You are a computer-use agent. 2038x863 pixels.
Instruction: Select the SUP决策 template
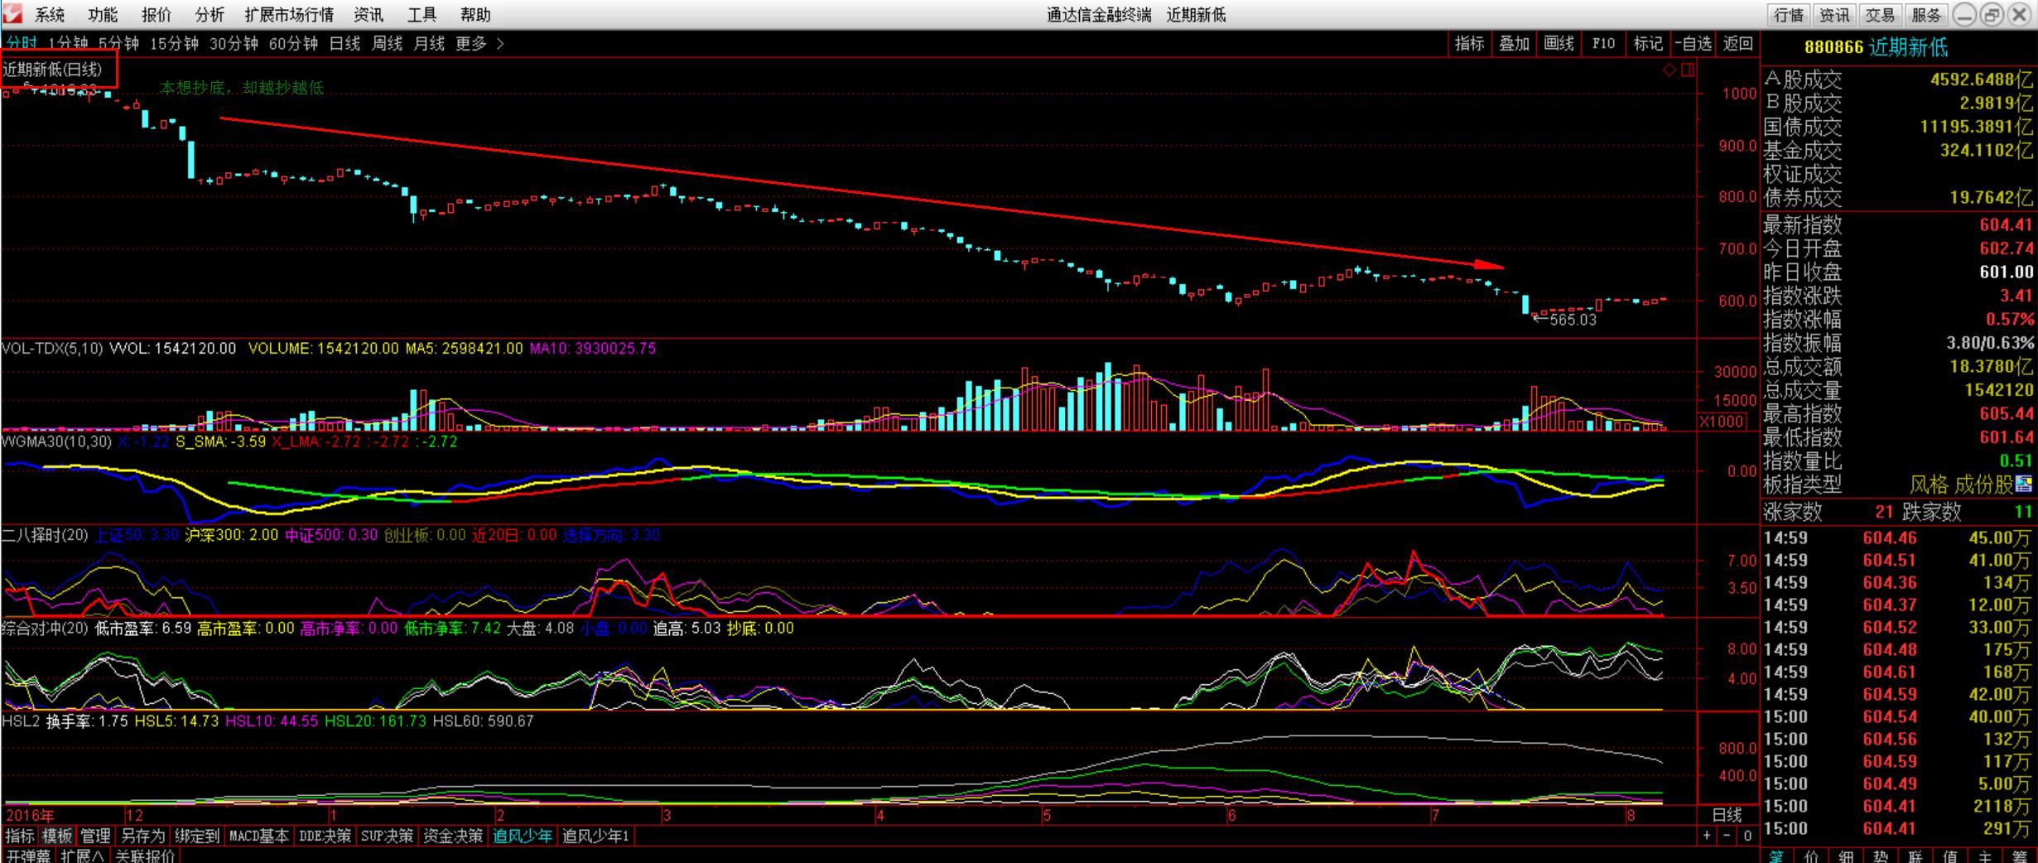[x=388, y=836]
